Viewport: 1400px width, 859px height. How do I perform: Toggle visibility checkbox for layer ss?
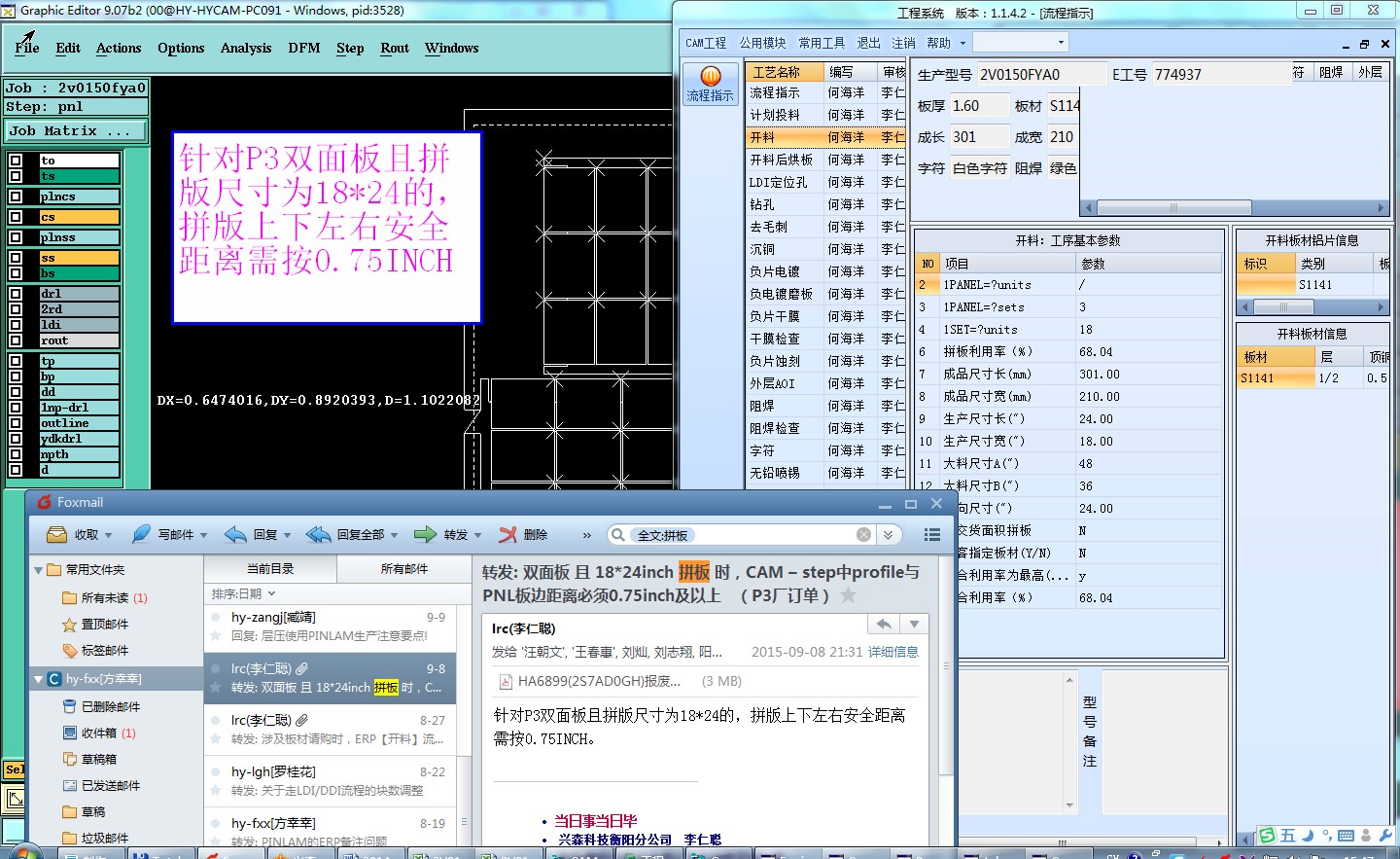click(16, 258)
